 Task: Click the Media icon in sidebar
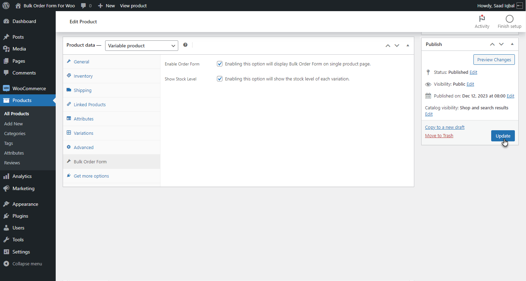tap(6, 49)
